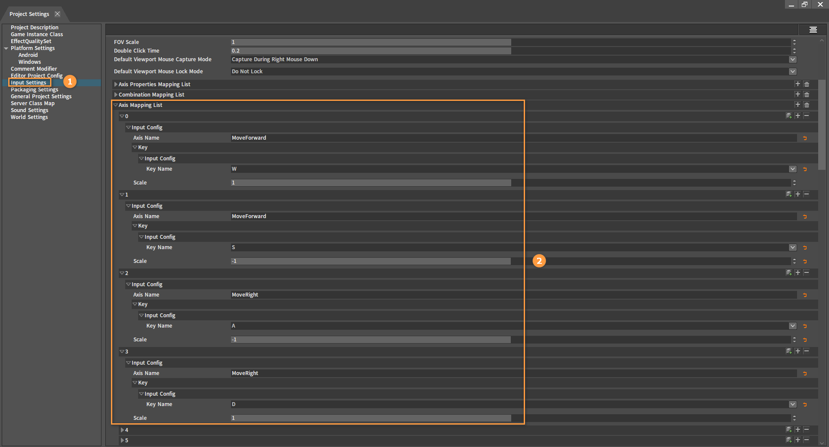Screen dimensions: 829x447
Task: Remove axis mapping element 3
Action: (806, 351)
